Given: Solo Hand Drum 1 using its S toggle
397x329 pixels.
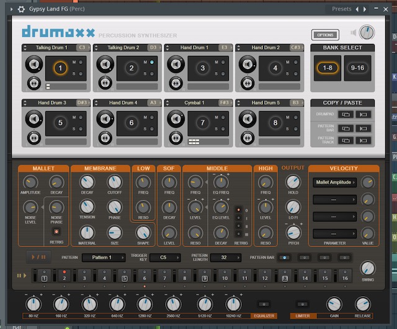Looking at the screenshot, I should point(223,74).
